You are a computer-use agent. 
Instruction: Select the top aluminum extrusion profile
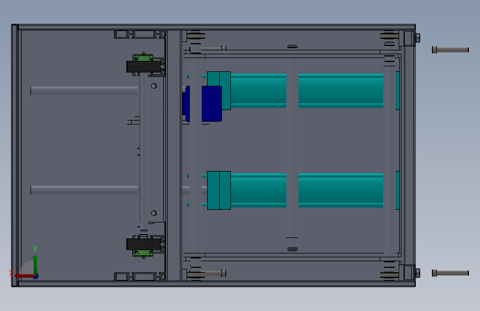click(x=140, y=34)
